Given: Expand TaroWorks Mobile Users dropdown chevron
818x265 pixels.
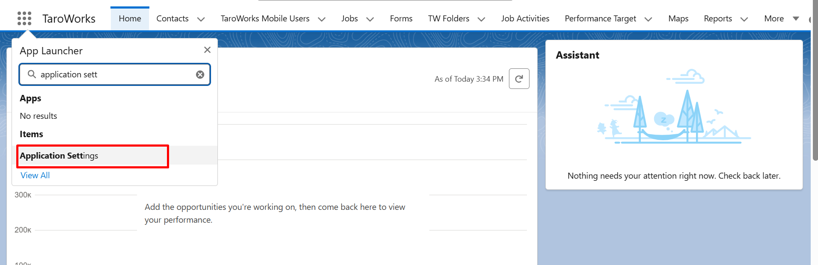Looking at the screenshot, I should 322,19.
